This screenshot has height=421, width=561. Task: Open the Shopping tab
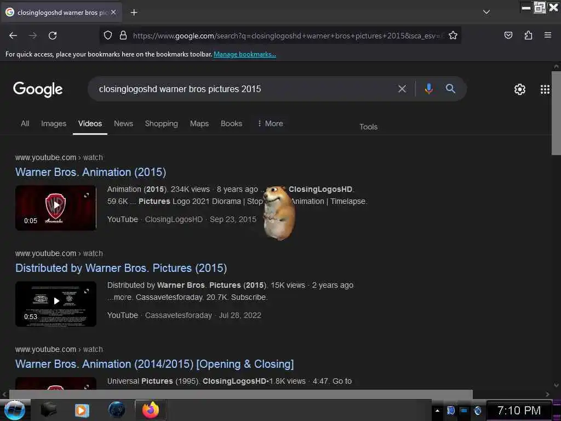pos(162,123)
